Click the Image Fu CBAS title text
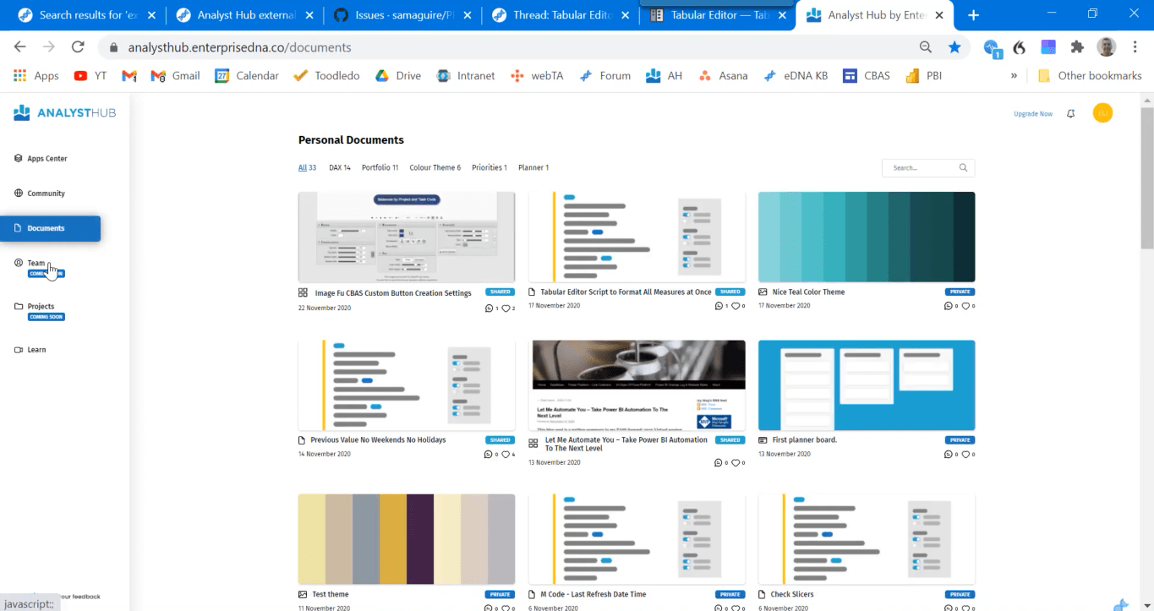Image resolution: width=1154 pixels, height=611 pixels. pos(393,293)
